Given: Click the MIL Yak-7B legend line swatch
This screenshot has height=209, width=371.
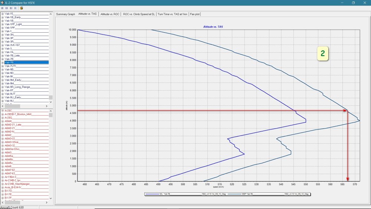Looking at the screenshot, I should [x=152, y=194].
